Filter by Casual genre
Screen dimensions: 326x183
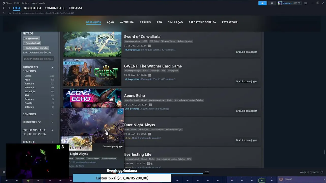coord(28,76)
